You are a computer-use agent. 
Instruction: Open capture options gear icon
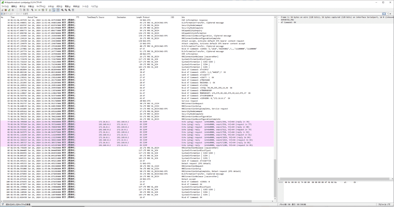point(13,10)
